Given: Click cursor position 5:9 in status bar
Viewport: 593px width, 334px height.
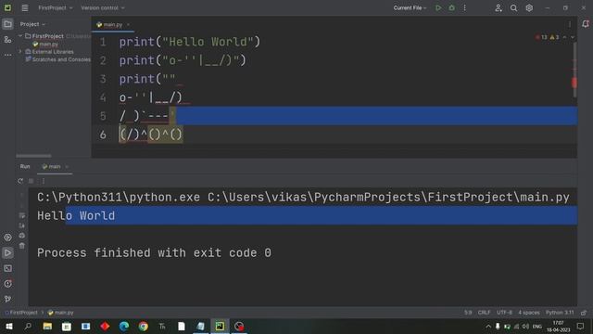Looking at the screenshot, I should point(468,313).
